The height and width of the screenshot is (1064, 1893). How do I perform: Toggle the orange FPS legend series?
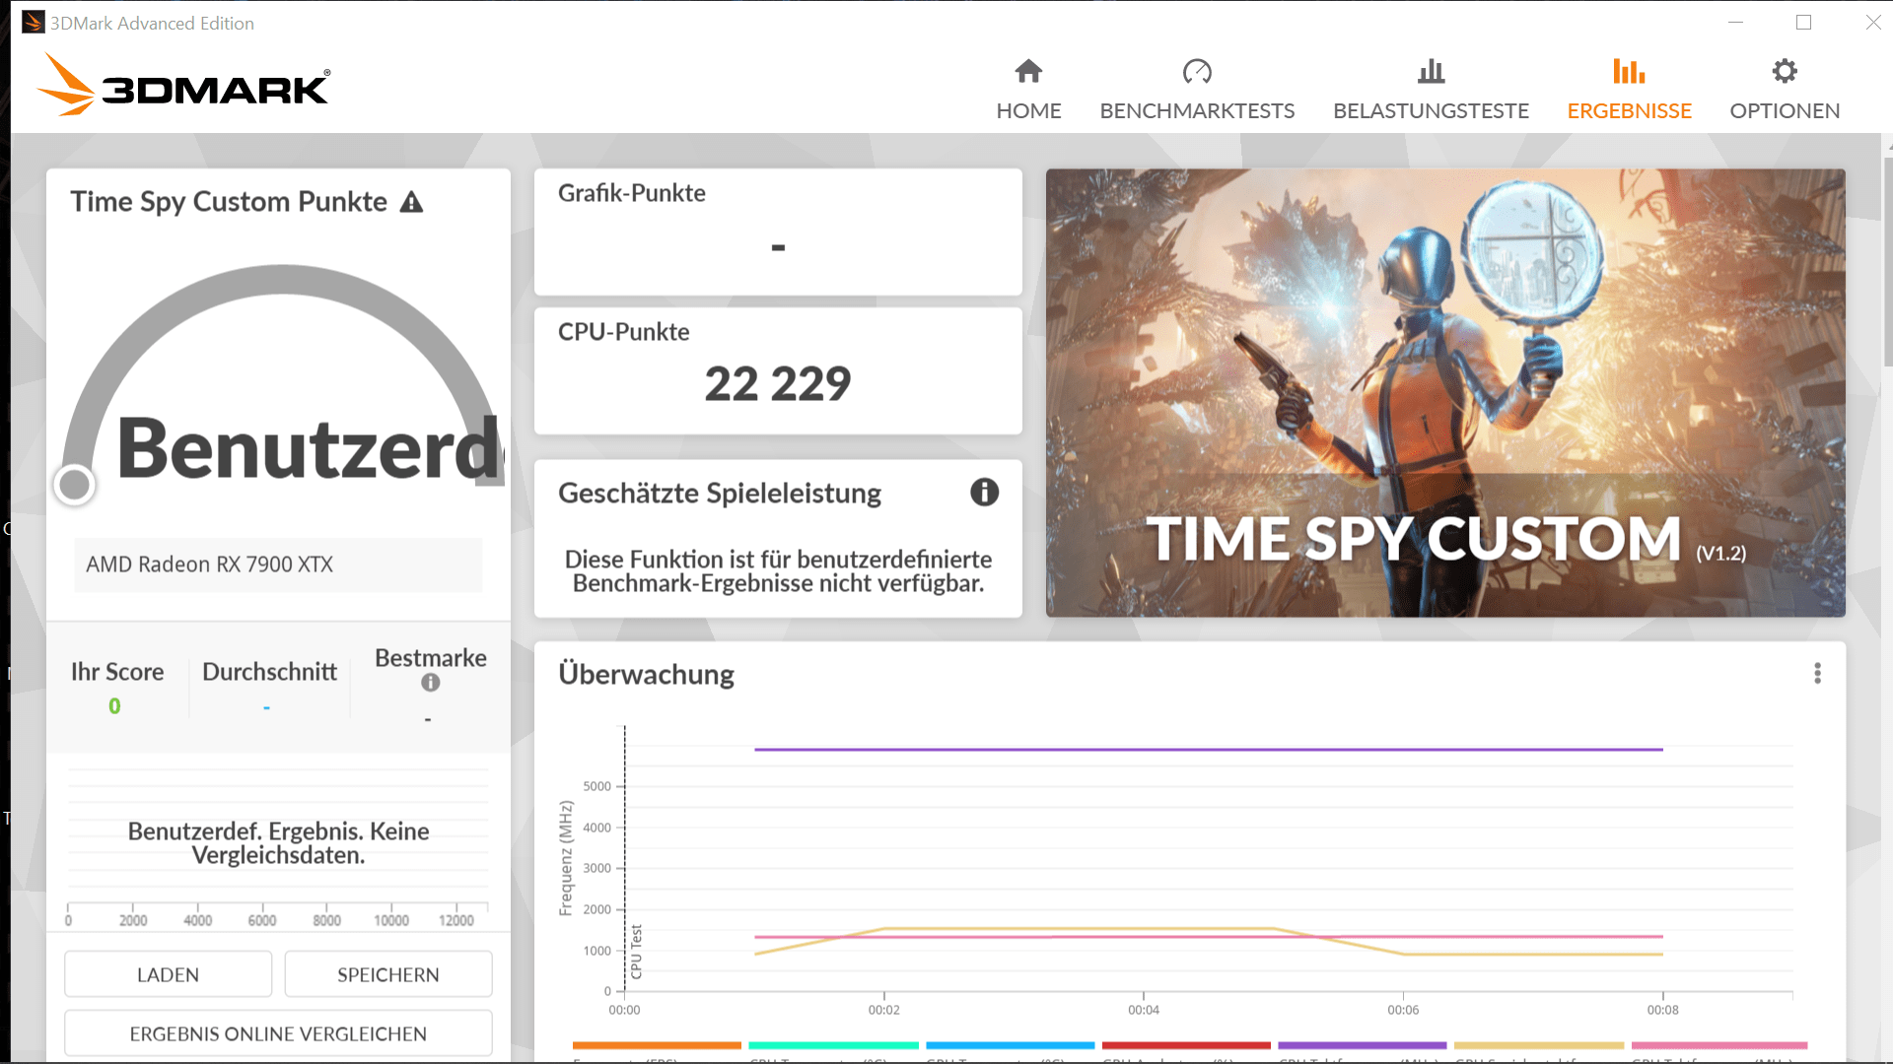pyautogui.click(x=656, y=1046)
